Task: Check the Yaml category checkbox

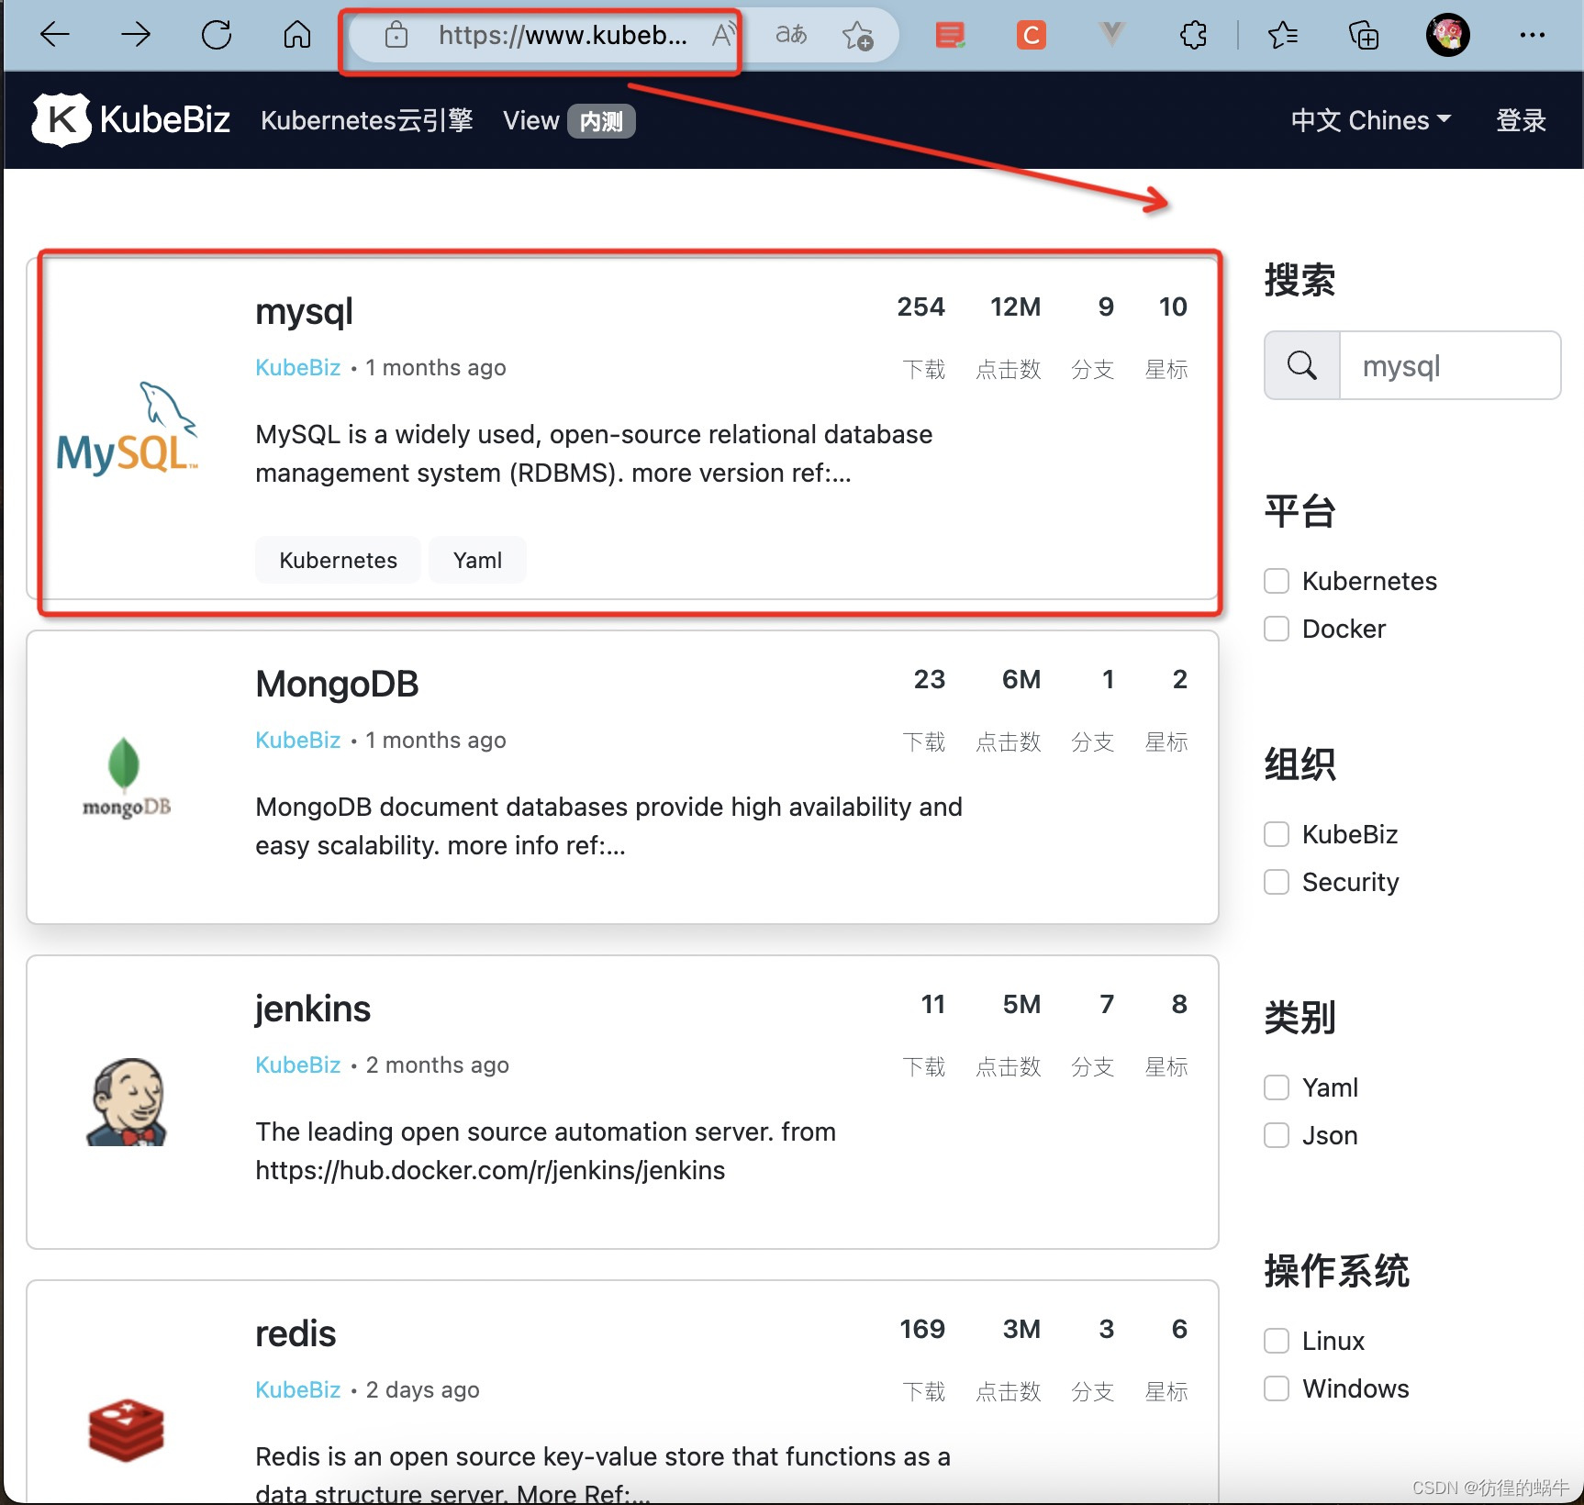Action: [1277, 1087]
